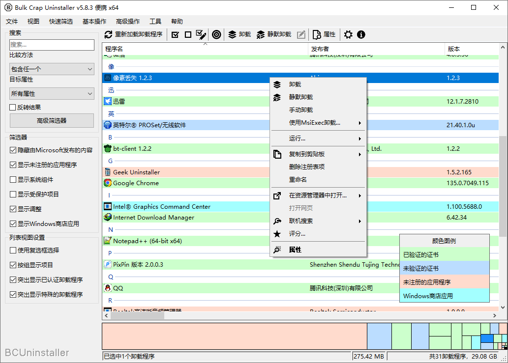Click the target window crosshair icon
Screen dimensions: 508x363
pyautogui.click(x=216, y=34)
